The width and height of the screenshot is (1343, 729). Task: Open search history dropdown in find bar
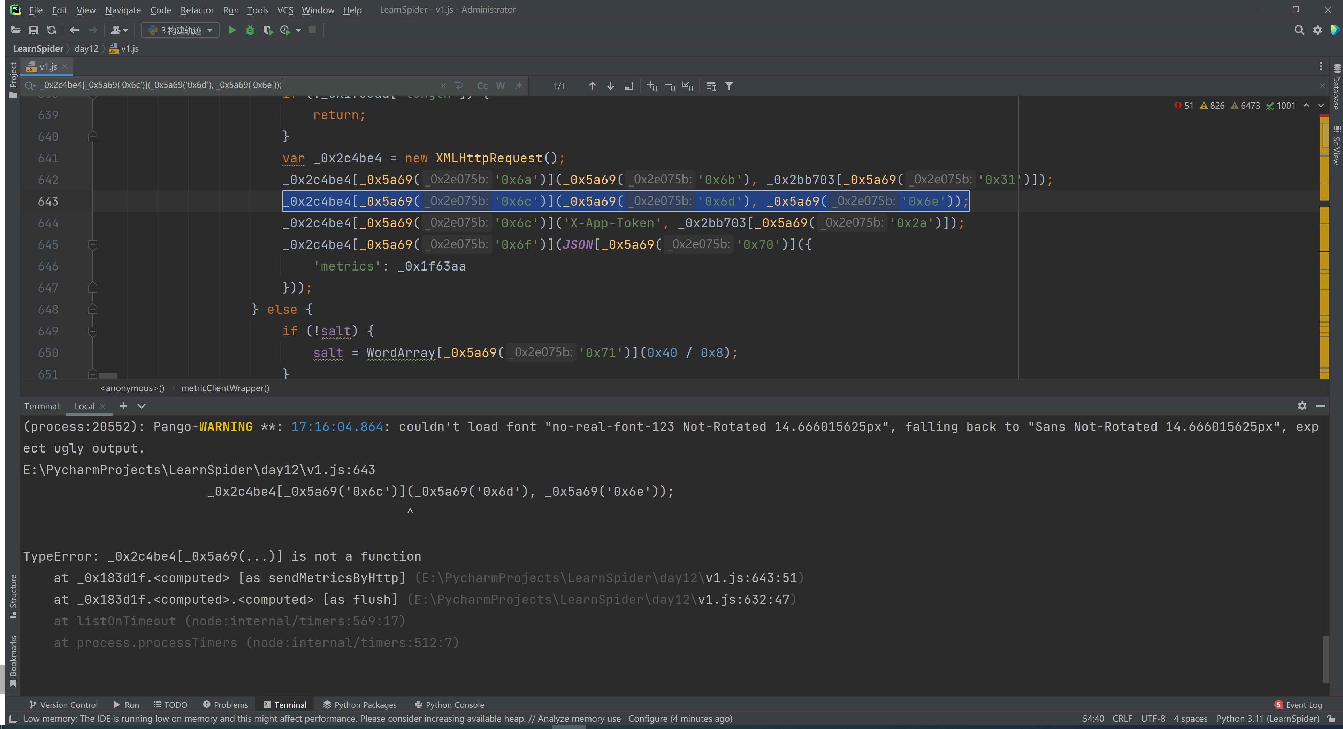(30, 85)
